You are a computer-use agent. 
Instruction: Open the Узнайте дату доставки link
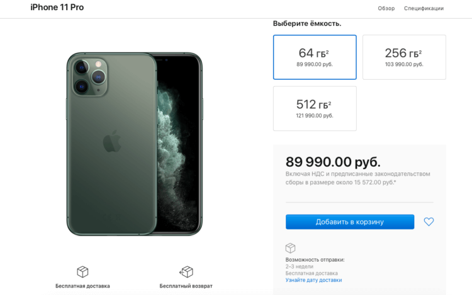pos(313,280)
